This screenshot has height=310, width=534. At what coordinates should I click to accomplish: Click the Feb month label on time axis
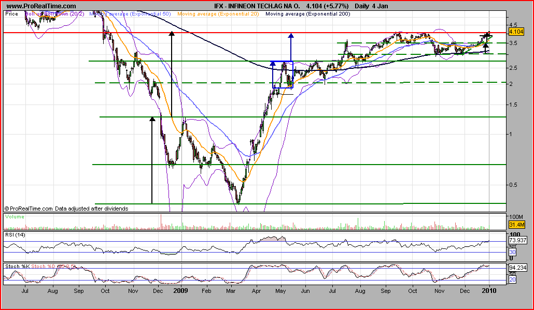206,291
